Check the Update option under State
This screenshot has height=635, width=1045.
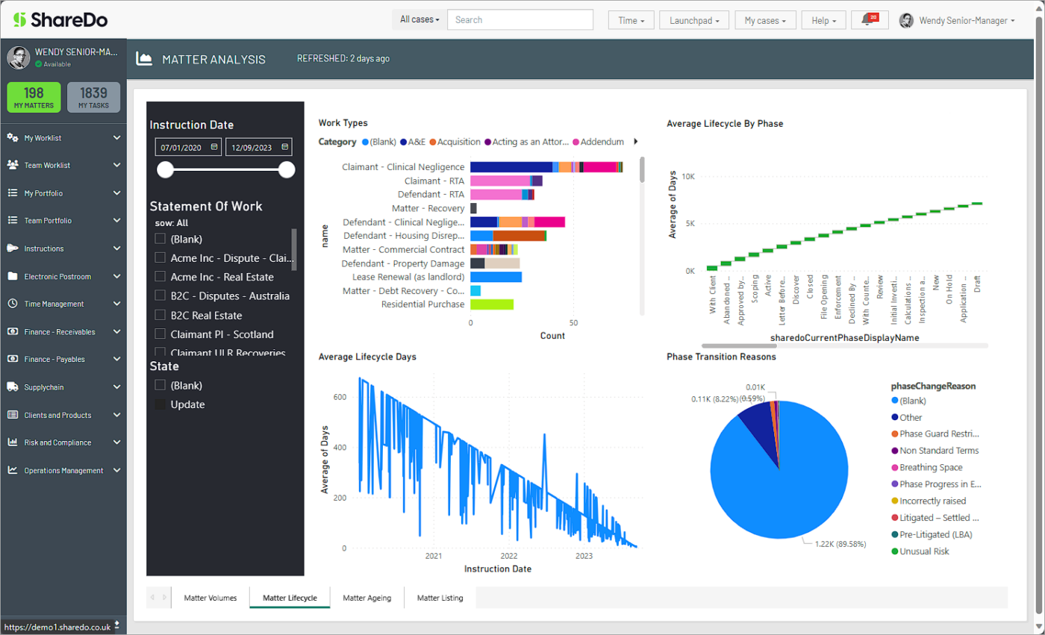pyautogui.click(x=161, y=404)
